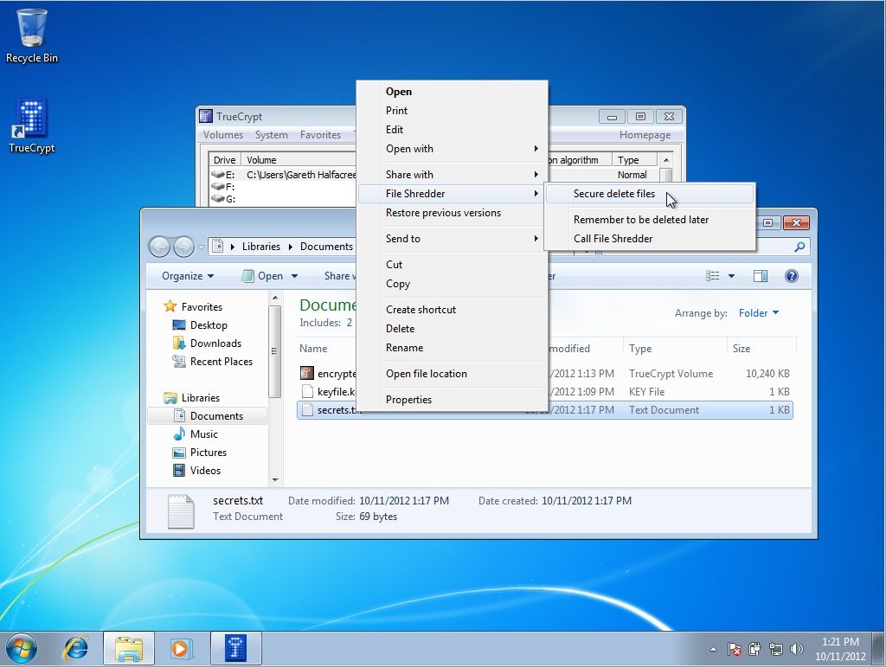
Task: Click the Explorer help question mark icon
Action: click(x=791, y=276)
